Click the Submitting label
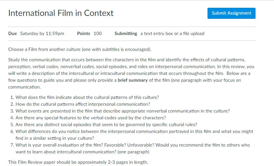This screenshot has width=274, height=166. click(x=126, y=33)
